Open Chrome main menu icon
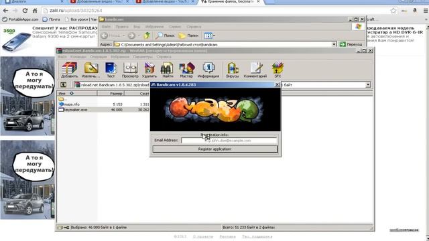Image resolution: width=429 pixels, height=241 pixels. tap(426, 11)
